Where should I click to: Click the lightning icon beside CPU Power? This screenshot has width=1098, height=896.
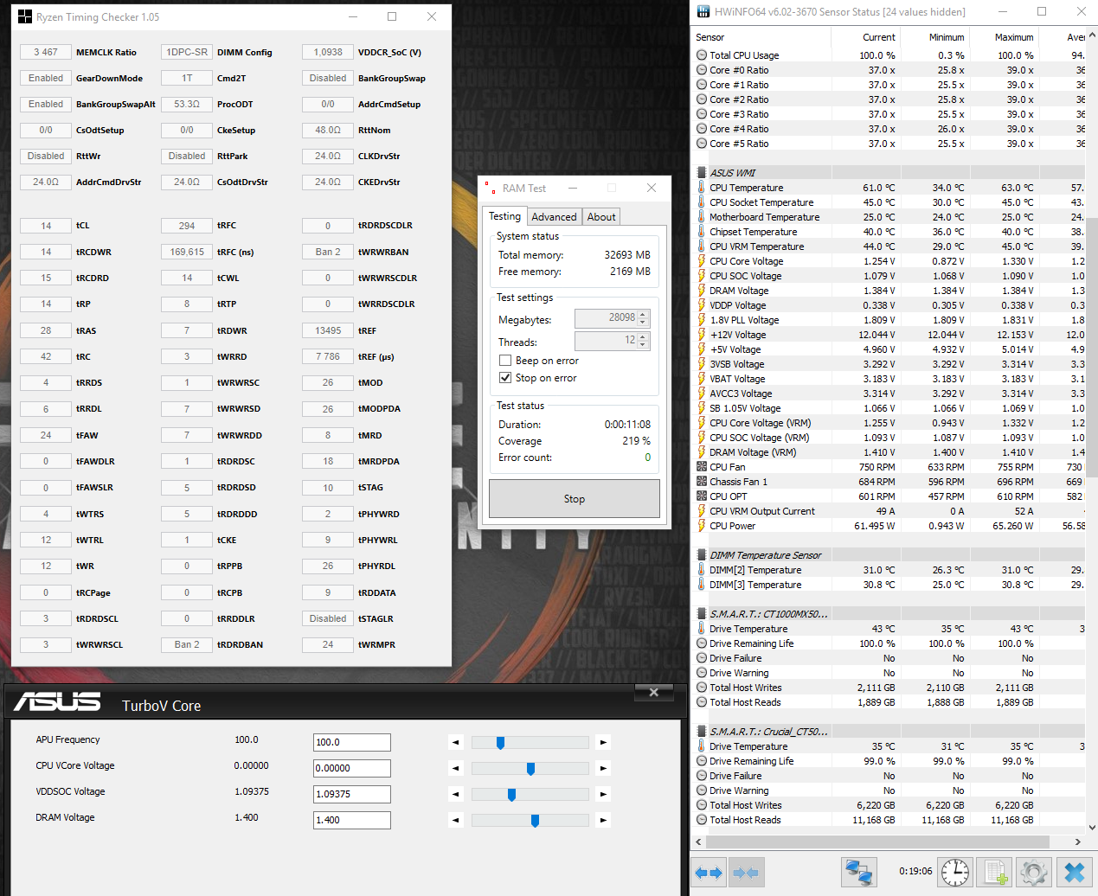coord(702,526)
